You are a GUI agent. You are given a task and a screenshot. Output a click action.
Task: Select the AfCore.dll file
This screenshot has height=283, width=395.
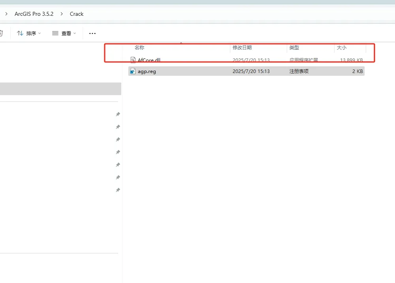(246, 60)
